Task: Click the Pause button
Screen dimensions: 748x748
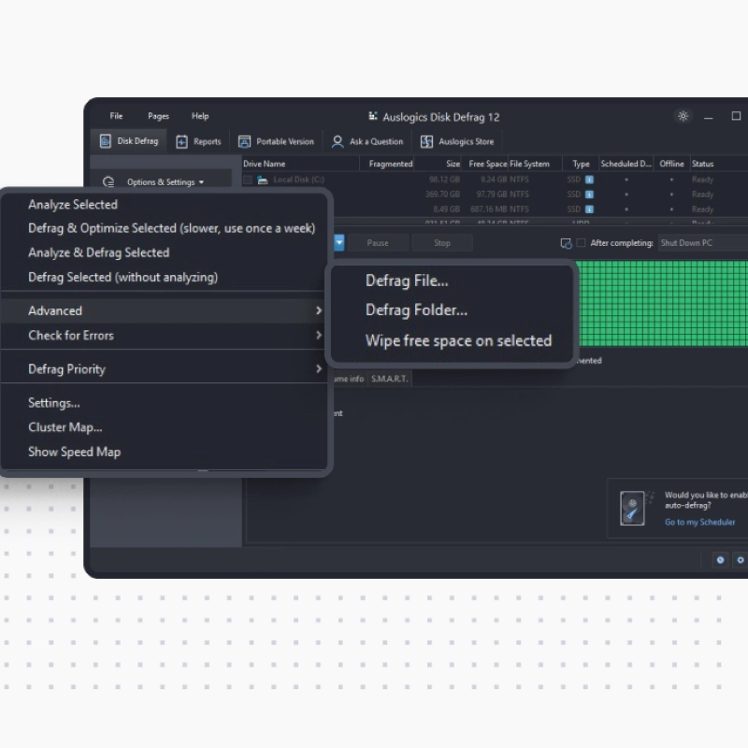Action: pos(378,243)
